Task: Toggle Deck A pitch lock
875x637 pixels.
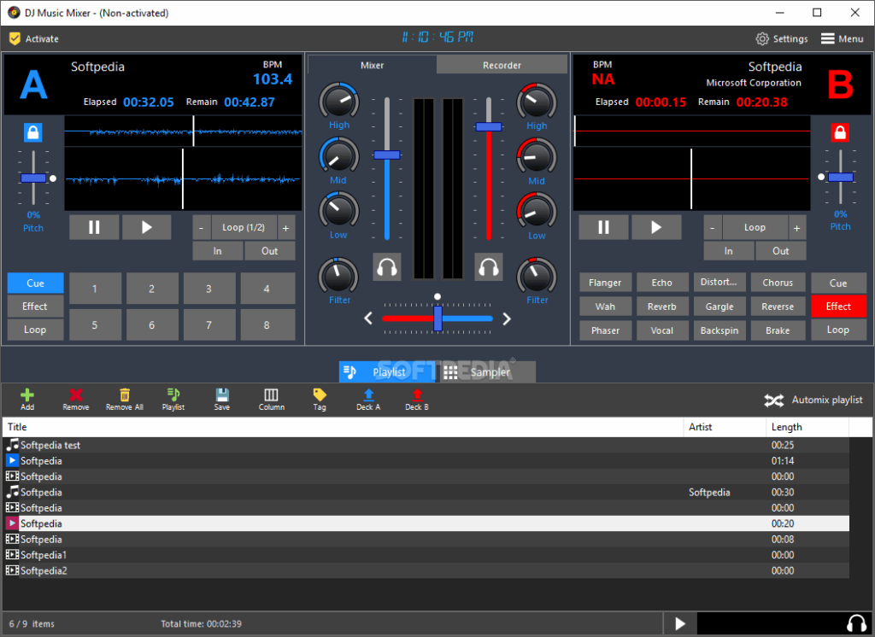Action: click(33, 132)
